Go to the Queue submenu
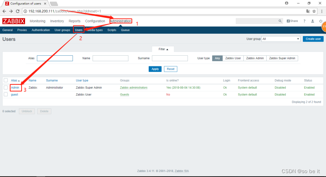Viewport: 326px width, 177px height. point(125,30)
